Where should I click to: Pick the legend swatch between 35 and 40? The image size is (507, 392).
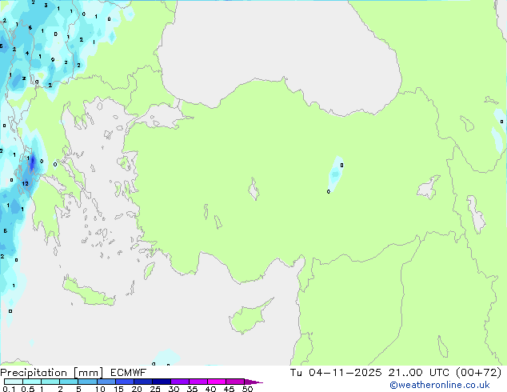(x=198, y=382)
